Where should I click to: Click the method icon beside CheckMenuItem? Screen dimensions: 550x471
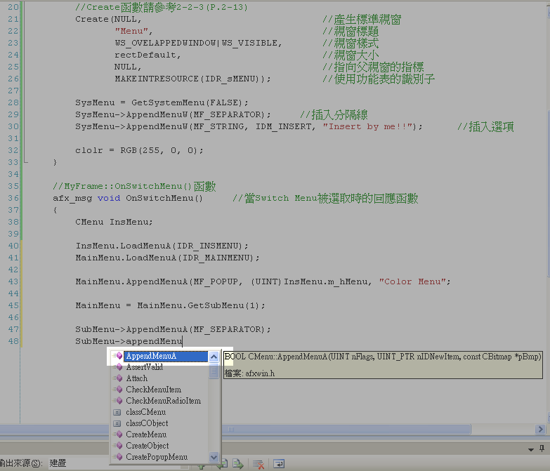[x=118, y=390]
